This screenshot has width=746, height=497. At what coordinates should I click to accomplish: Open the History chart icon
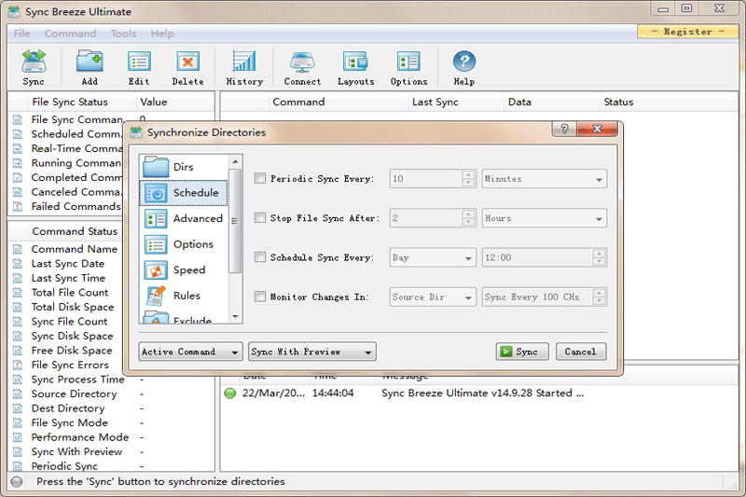point(244,62)
